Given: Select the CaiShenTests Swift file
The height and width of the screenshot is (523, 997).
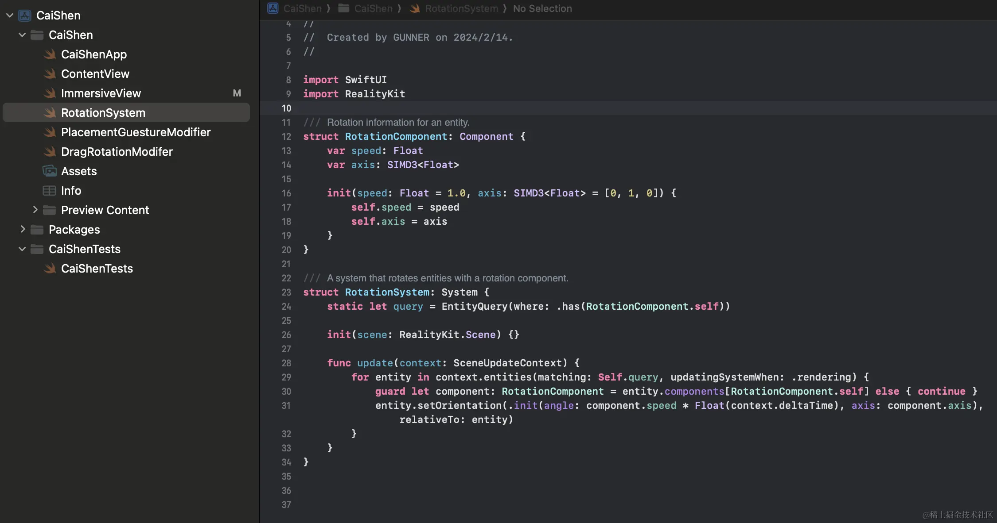Looking at the screenshot, I should click(97, 269).
